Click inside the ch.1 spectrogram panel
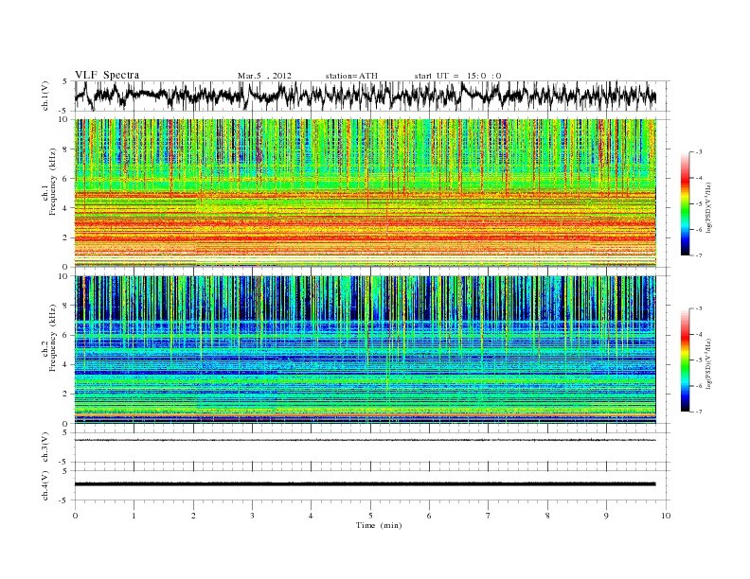 point(365,193)
